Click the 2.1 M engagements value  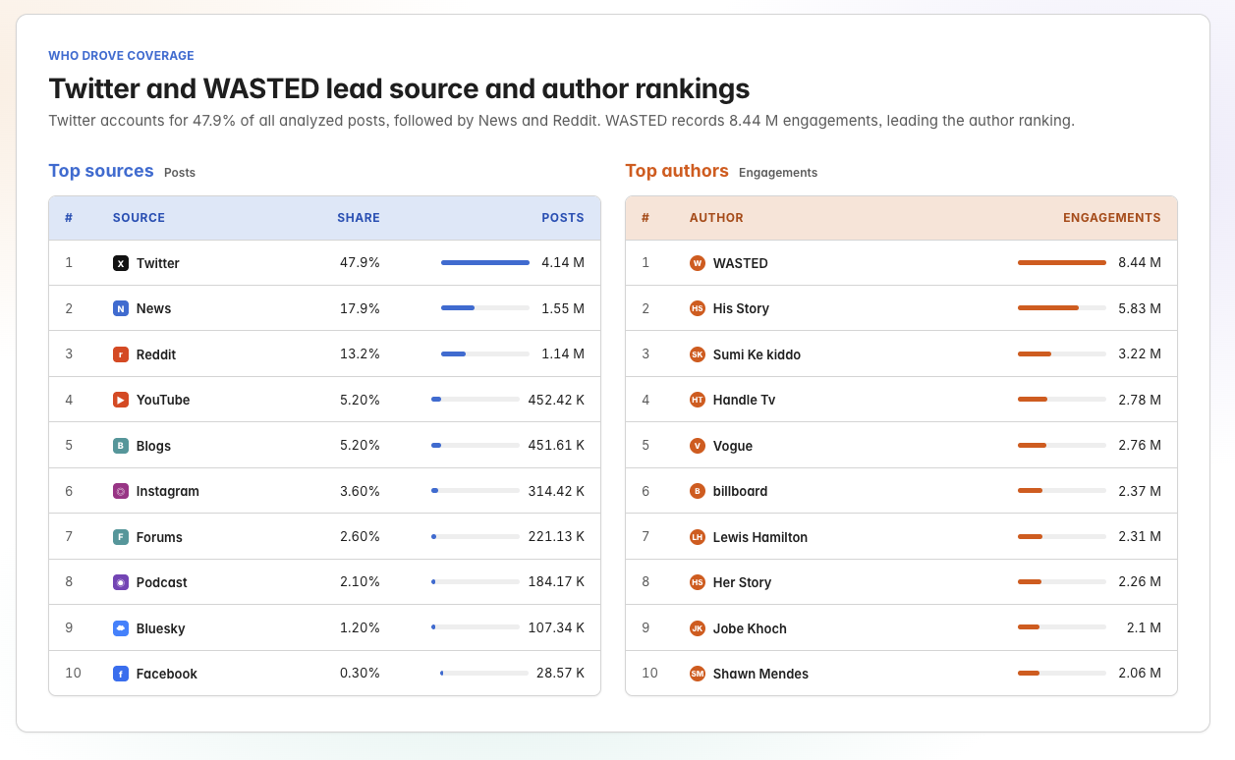[x=1145, y=628]
